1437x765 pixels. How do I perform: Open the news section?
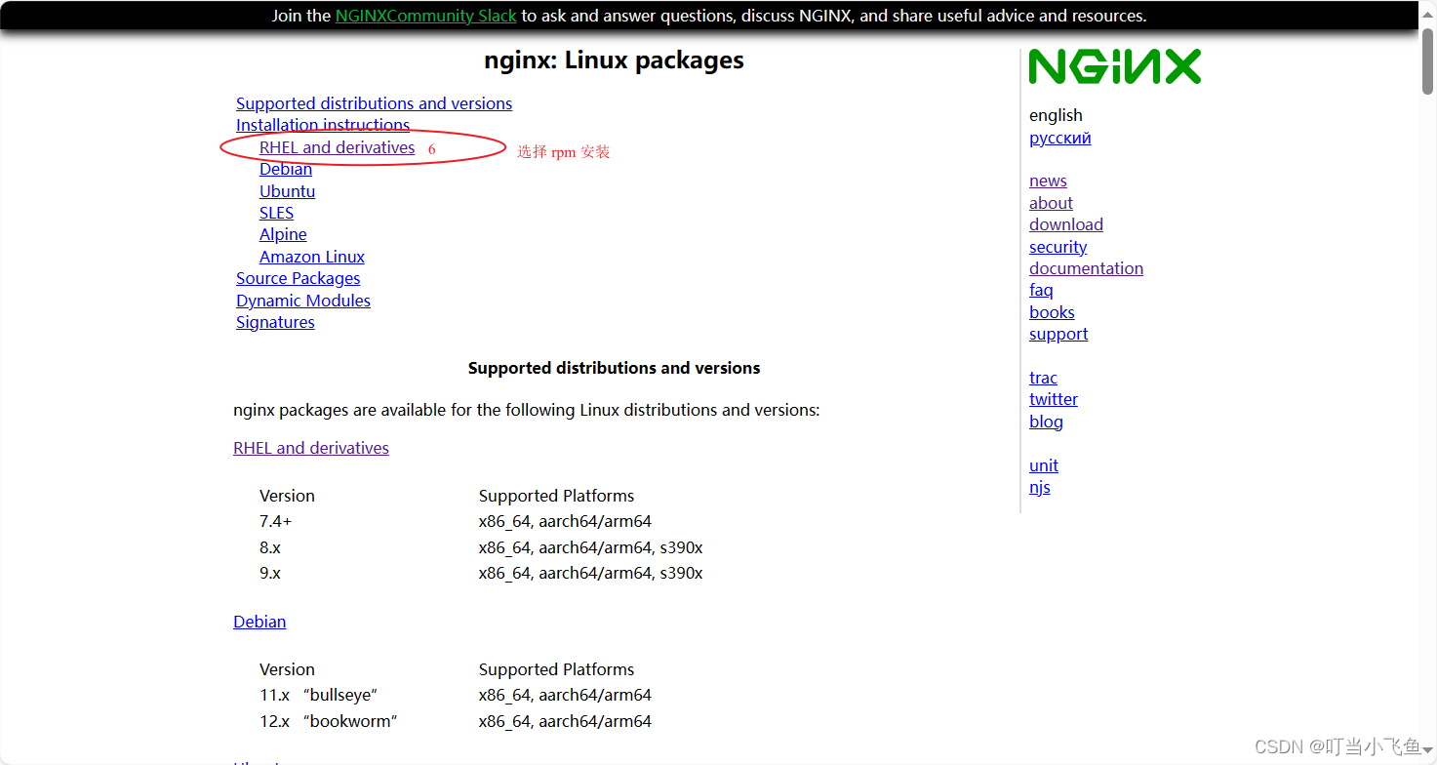(1047, 181)
